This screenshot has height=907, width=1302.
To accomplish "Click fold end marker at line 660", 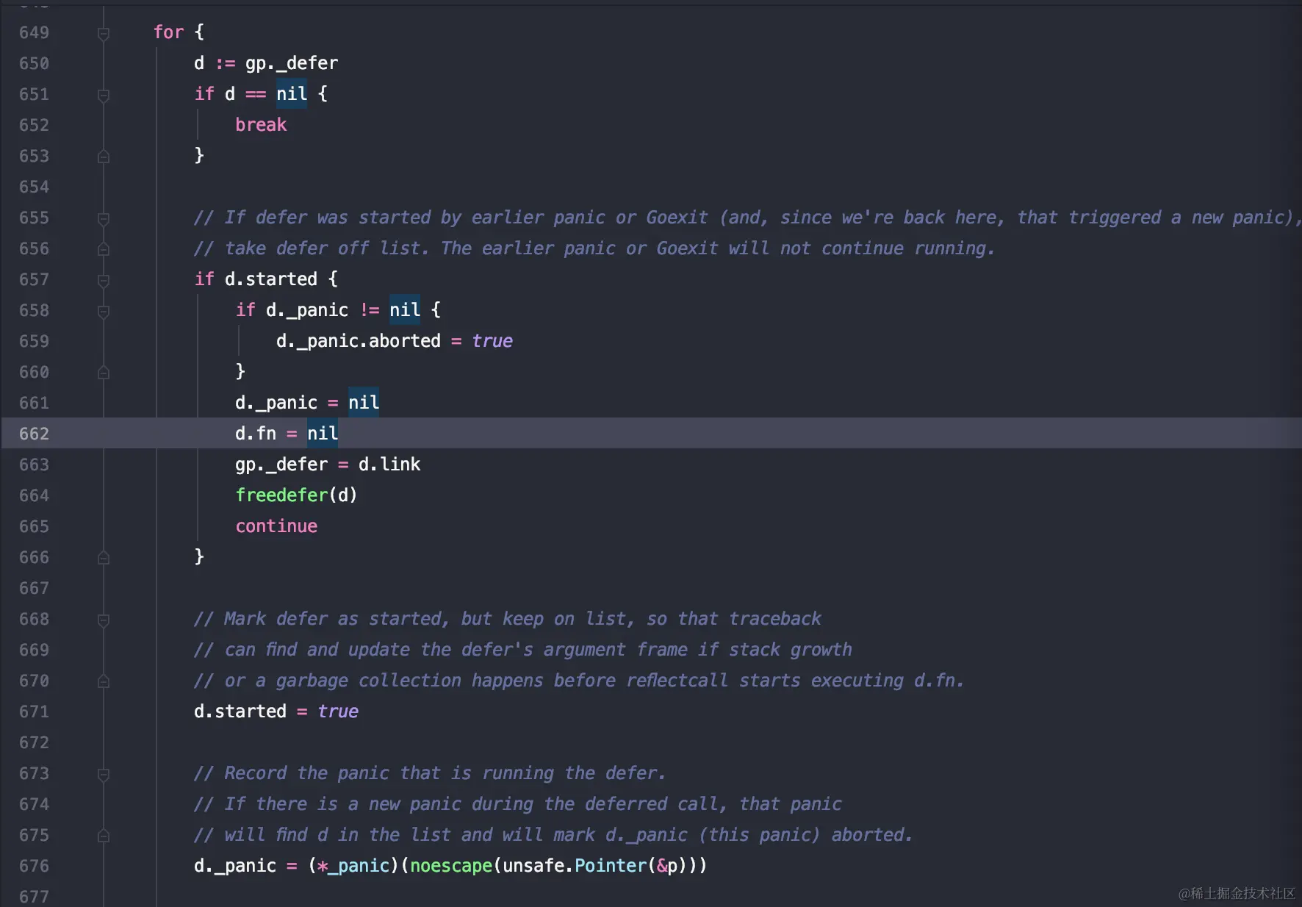I will [104, 373].
